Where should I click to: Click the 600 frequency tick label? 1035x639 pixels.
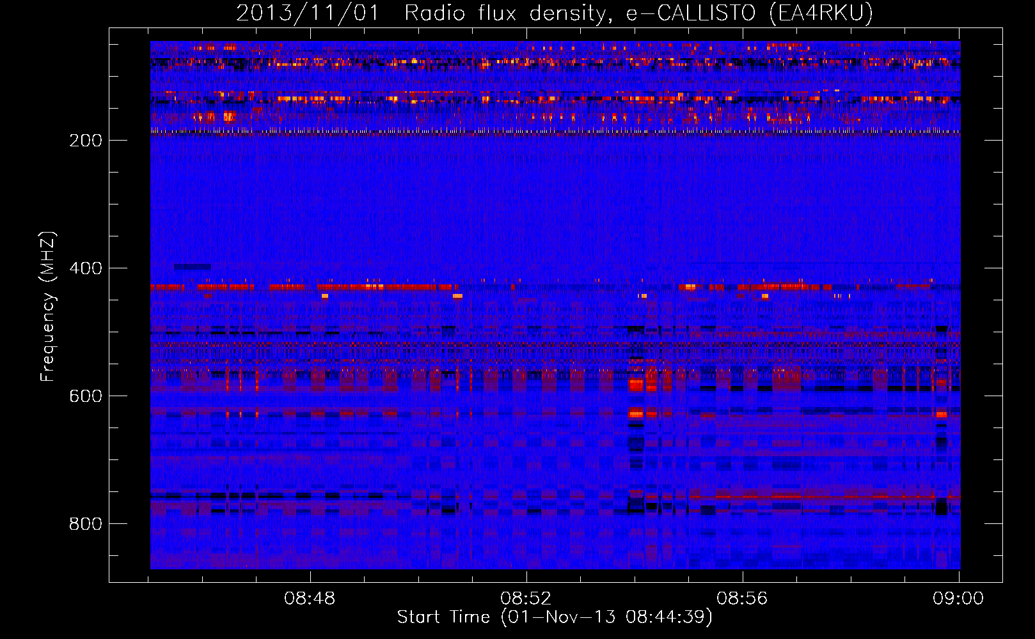click(86, 396)
